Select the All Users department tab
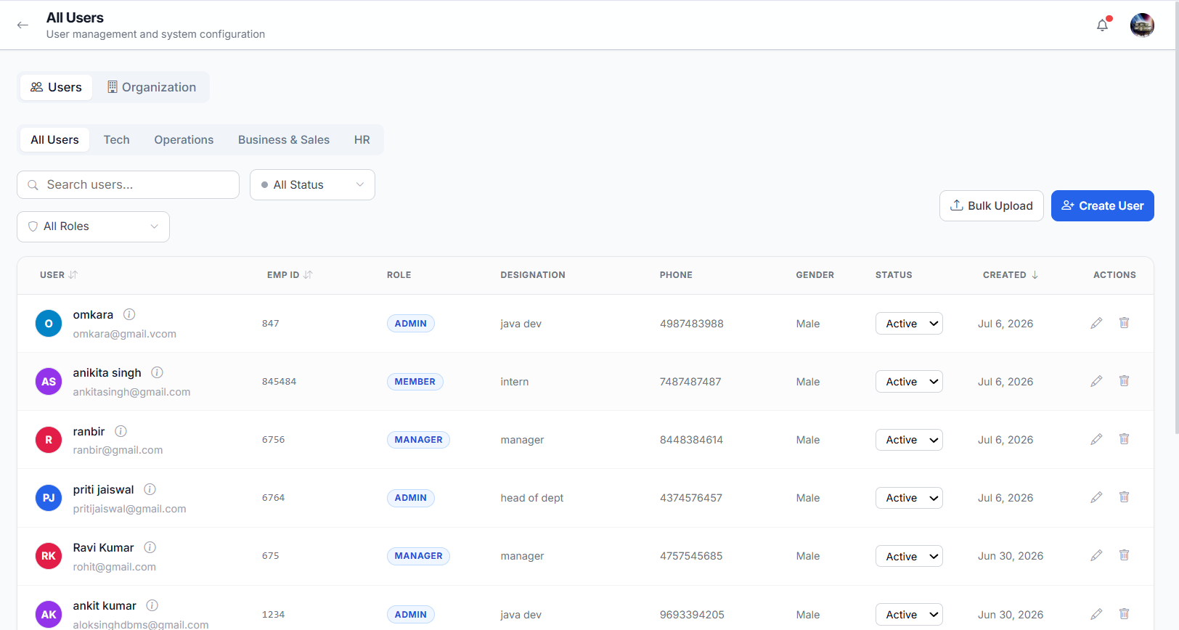Viewport: 1179px width, 630px height. (x=54, y=139)
